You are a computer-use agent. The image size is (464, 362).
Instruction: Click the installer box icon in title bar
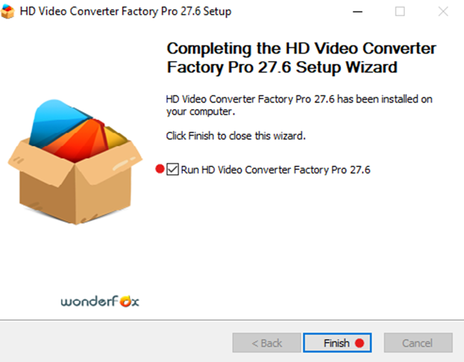(7, 12)
